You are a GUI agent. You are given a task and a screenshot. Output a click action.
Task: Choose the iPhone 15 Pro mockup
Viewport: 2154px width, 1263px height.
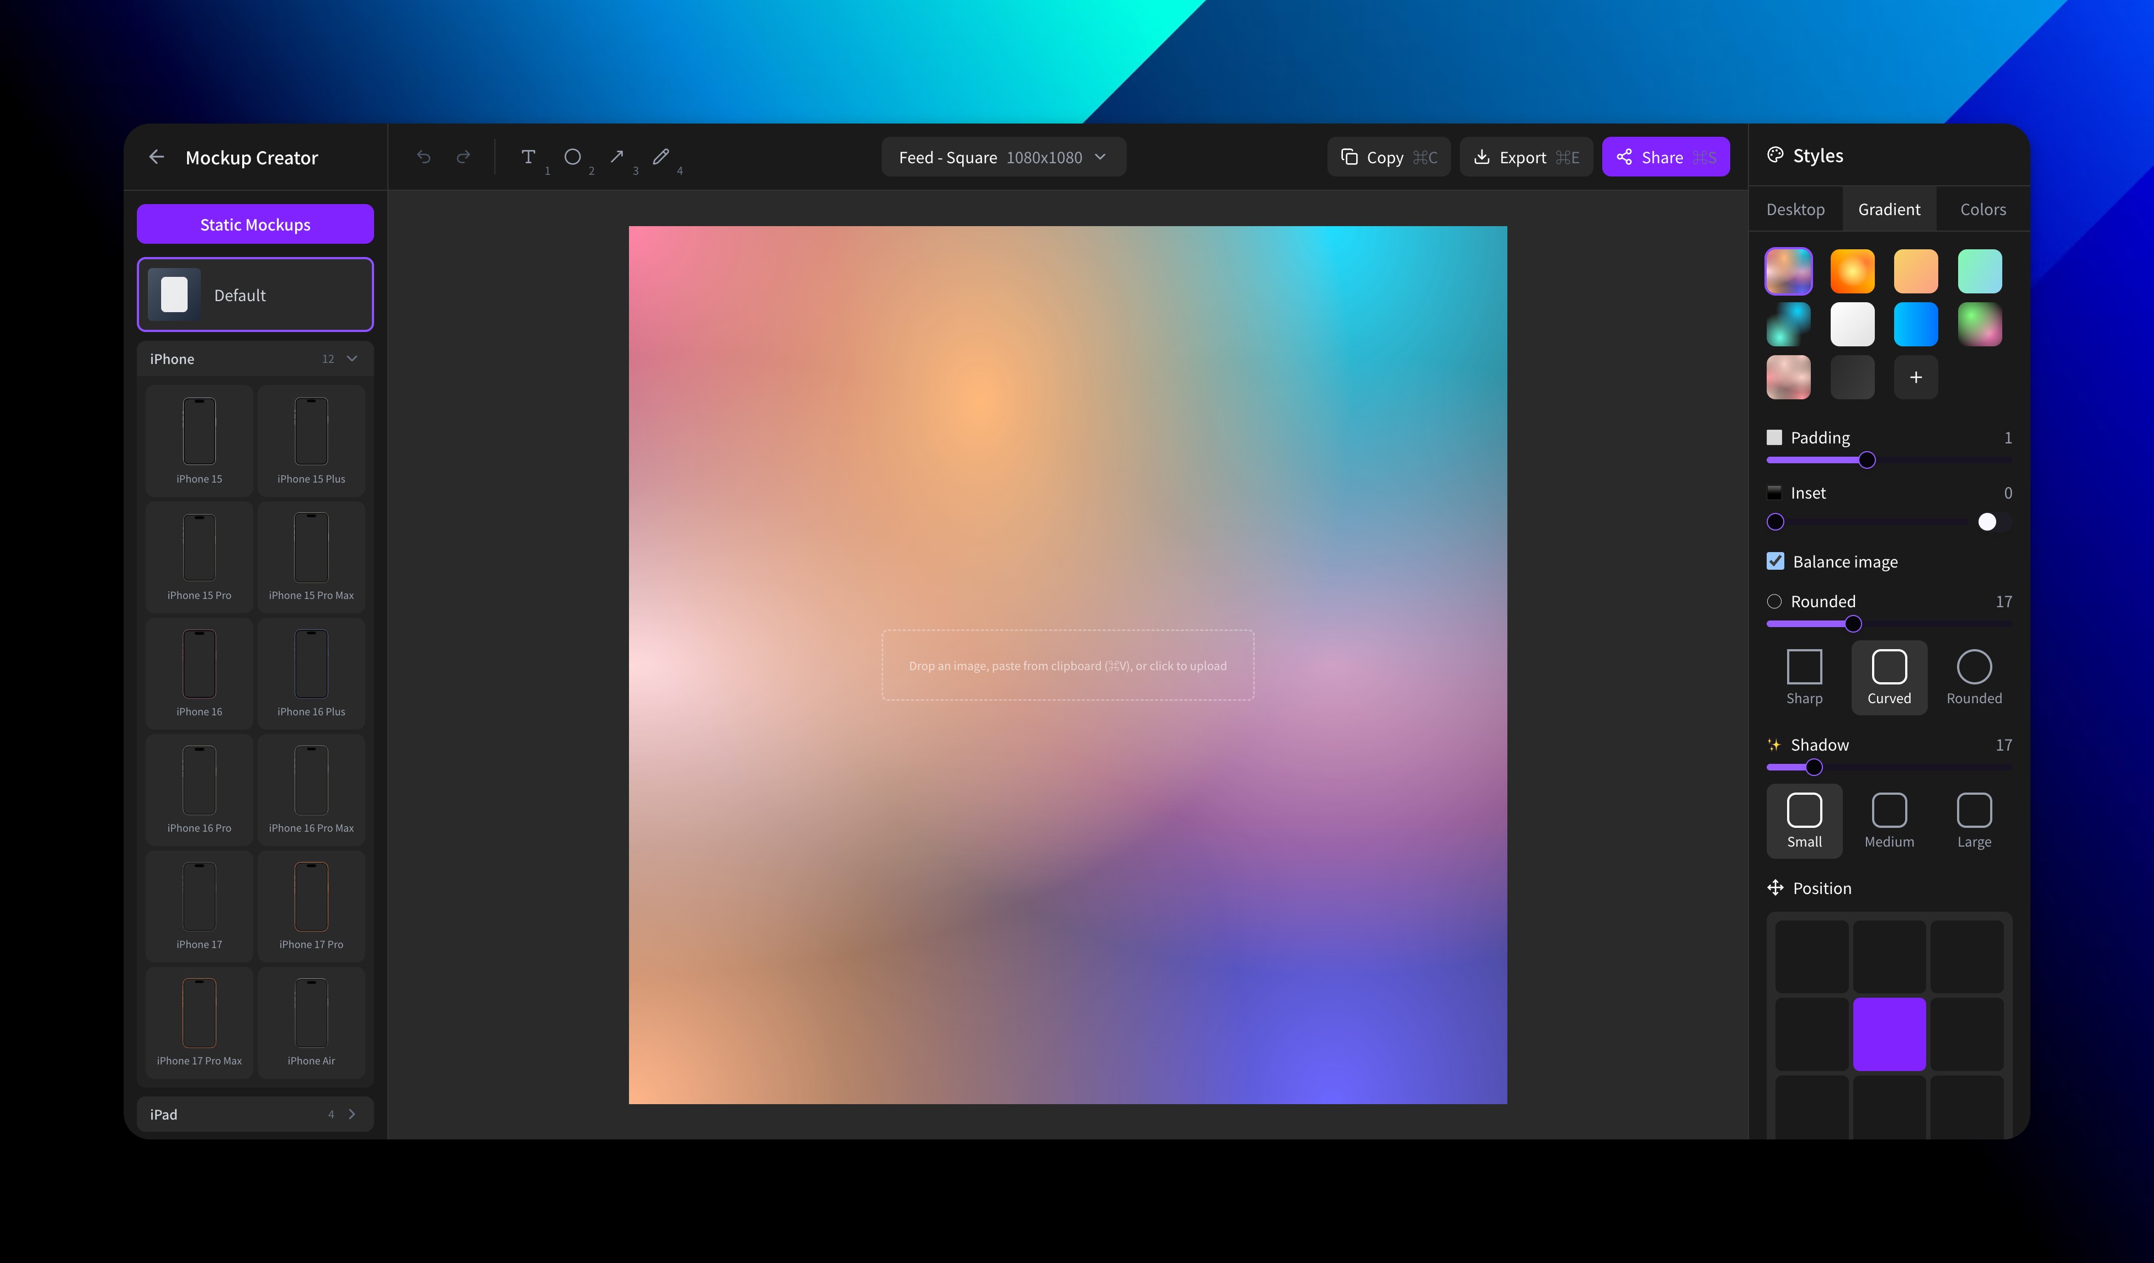[x=199, y=557]
